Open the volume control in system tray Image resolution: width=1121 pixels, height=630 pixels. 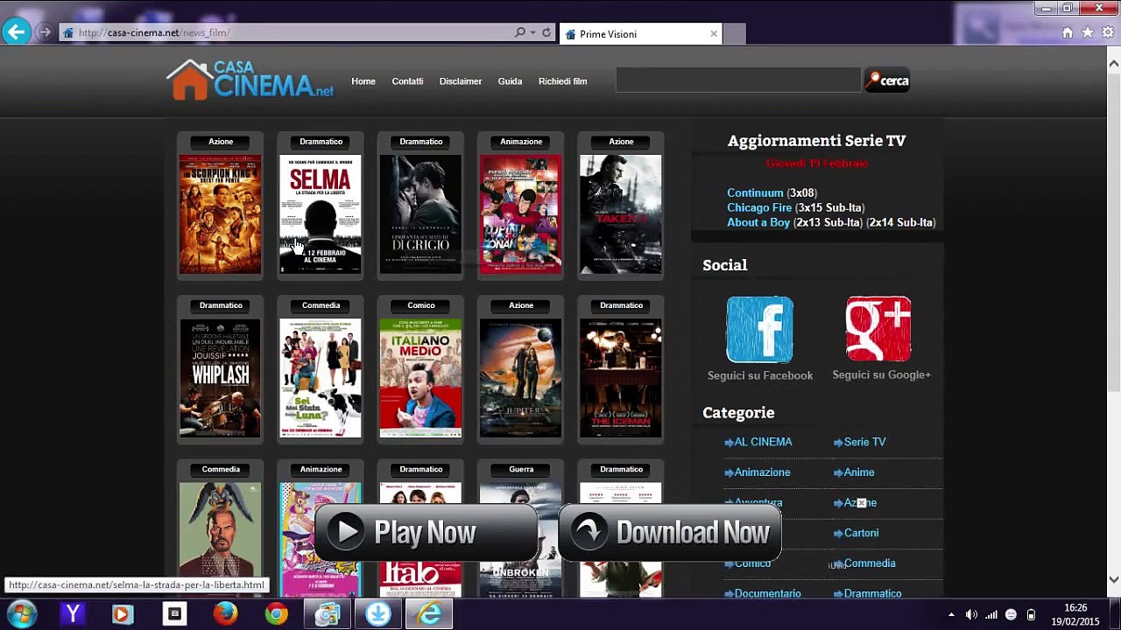971,614
